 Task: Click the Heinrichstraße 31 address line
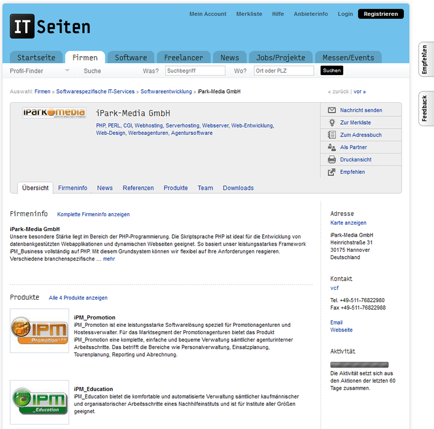click(x=351, y=243)
